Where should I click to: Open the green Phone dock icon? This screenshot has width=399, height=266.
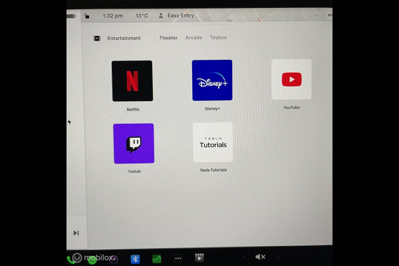(70, 260)
